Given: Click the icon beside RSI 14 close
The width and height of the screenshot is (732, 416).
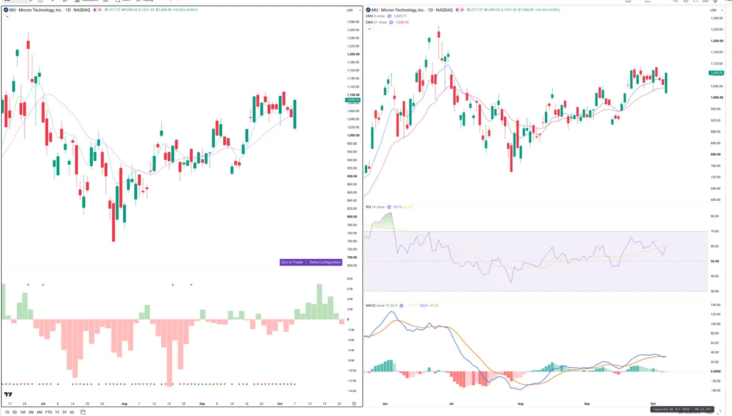Looking at the screenshot, I should [389, 207].
